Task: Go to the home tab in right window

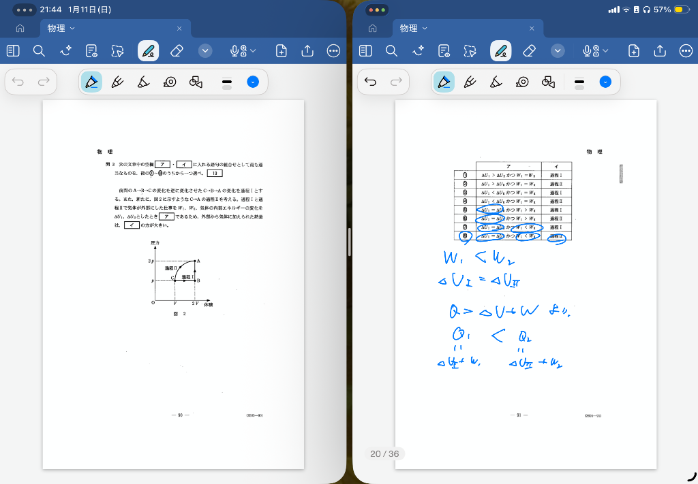Action: tap(372, 29)
